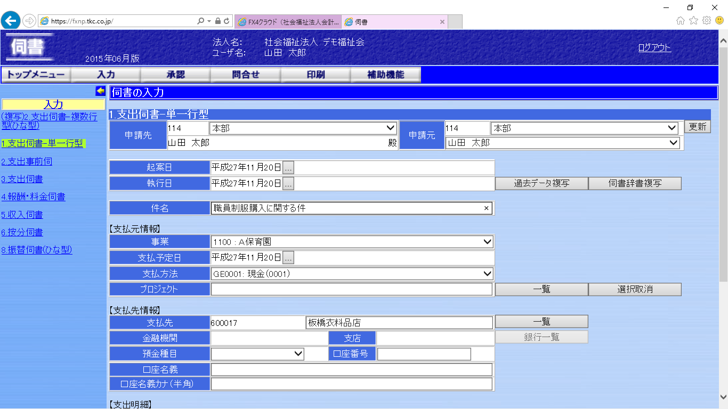
Task: Open the browser home icon
Action: [681, 21]
